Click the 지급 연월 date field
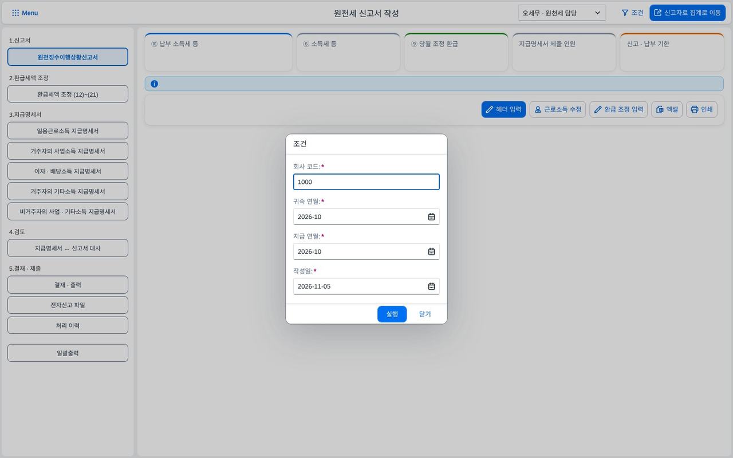The image size is (733, 458). [366, 252]
